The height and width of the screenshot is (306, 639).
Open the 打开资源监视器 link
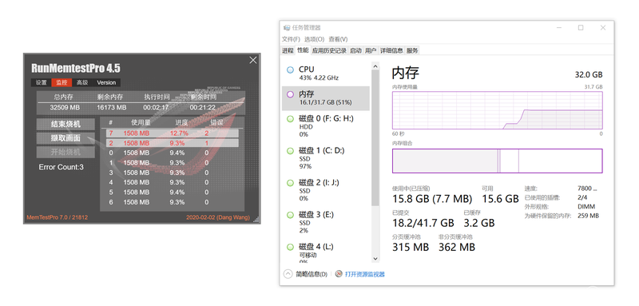coord(365,274)
